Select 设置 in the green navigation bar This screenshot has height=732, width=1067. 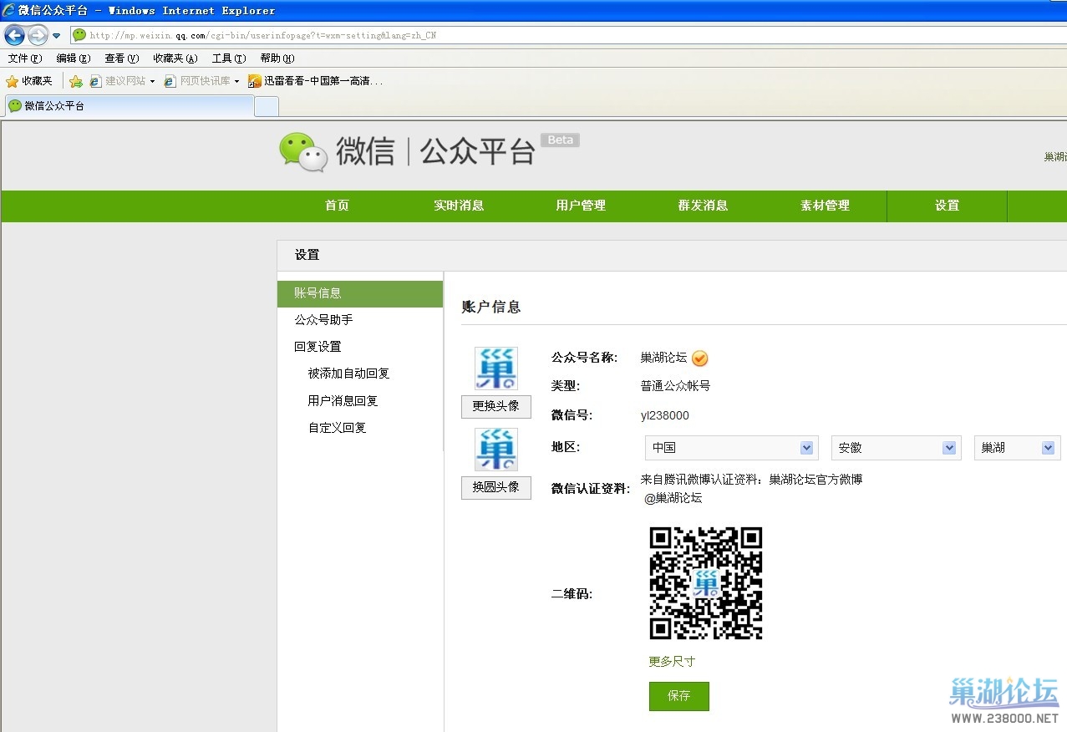pos(947,206)
